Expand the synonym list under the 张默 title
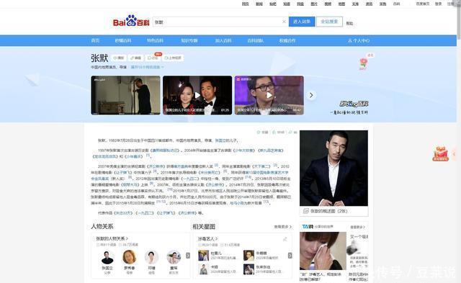This screenshot has height=283, width=461. tap(147, 67)
